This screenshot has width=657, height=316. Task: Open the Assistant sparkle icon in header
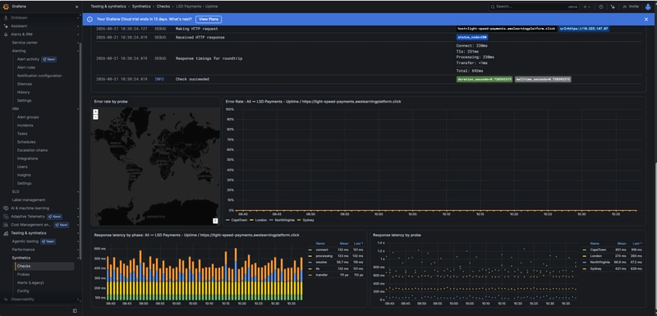[x=613, y=7]
